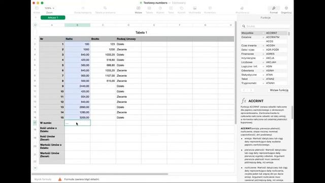The width and height of the screenshot is (325, 183).
Task: Click the warning triangle icon in formula bar
Action: click(60, 179)
